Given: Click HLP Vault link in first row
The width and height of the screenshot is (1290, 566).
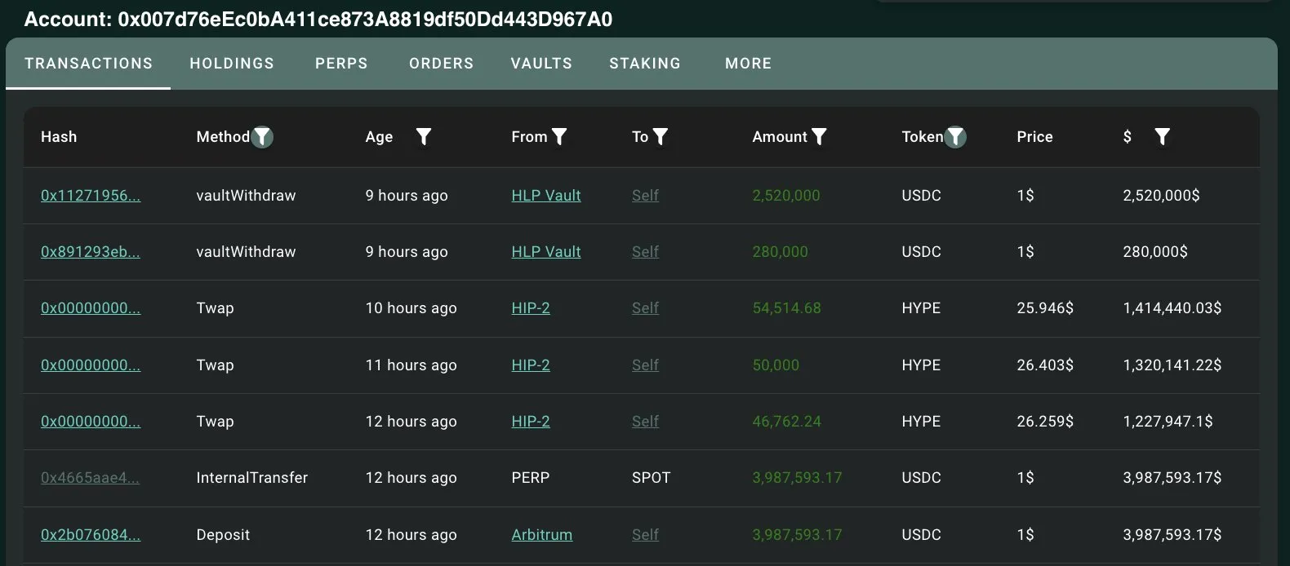Looking at the screenshot, I should [545, 196].
